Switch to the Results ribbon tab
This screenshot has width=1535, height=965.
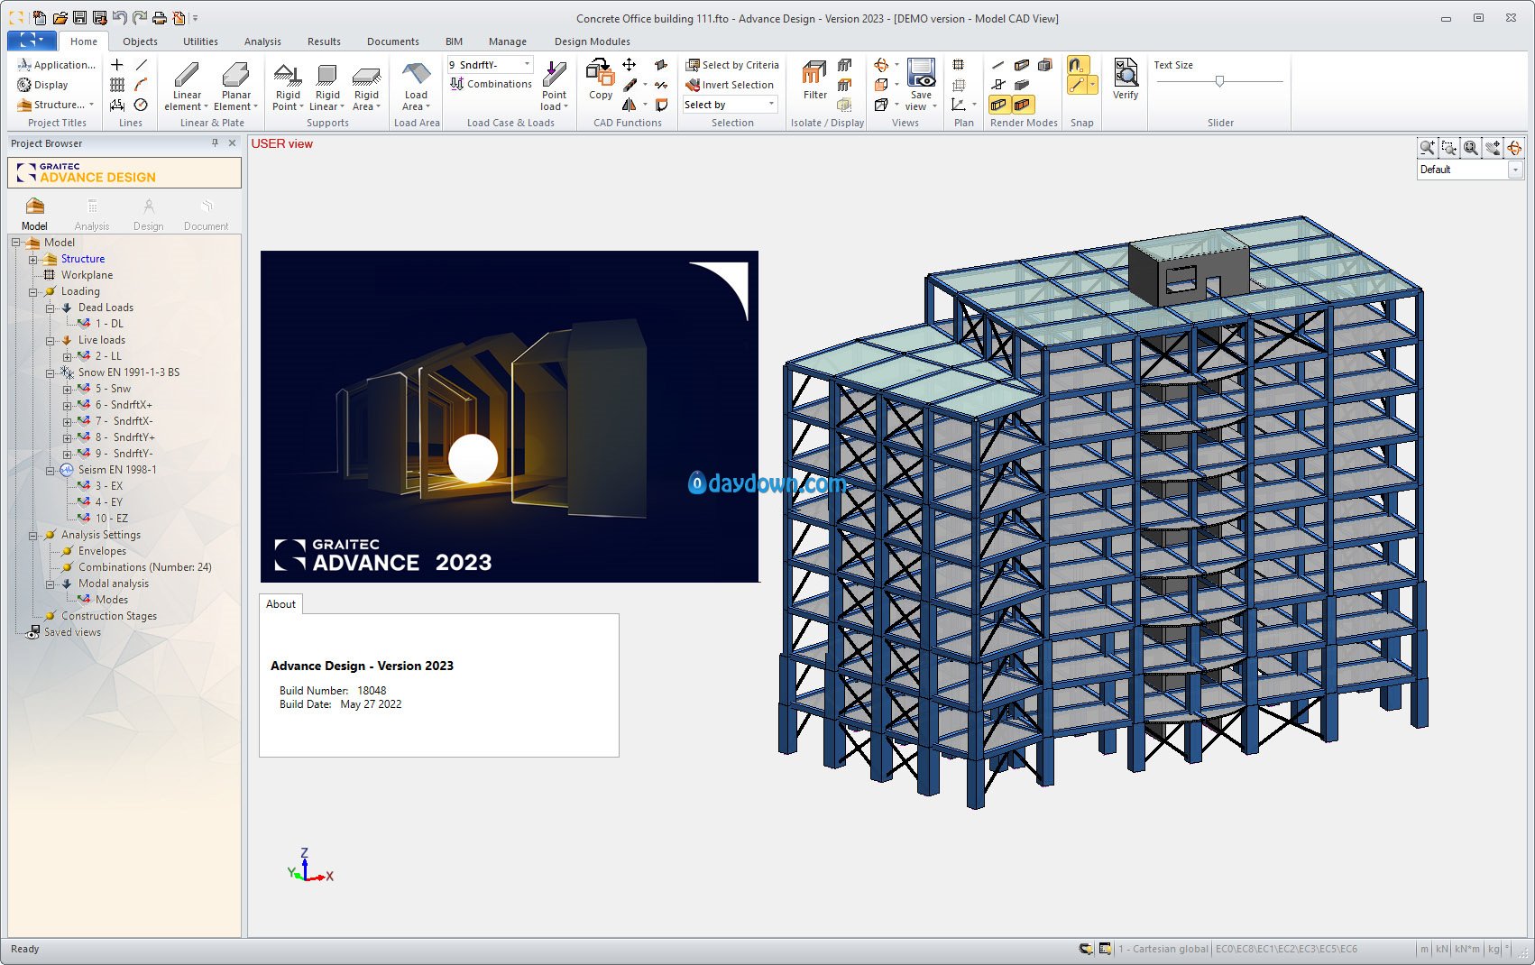pyautogui.click(x=324, y=41)
